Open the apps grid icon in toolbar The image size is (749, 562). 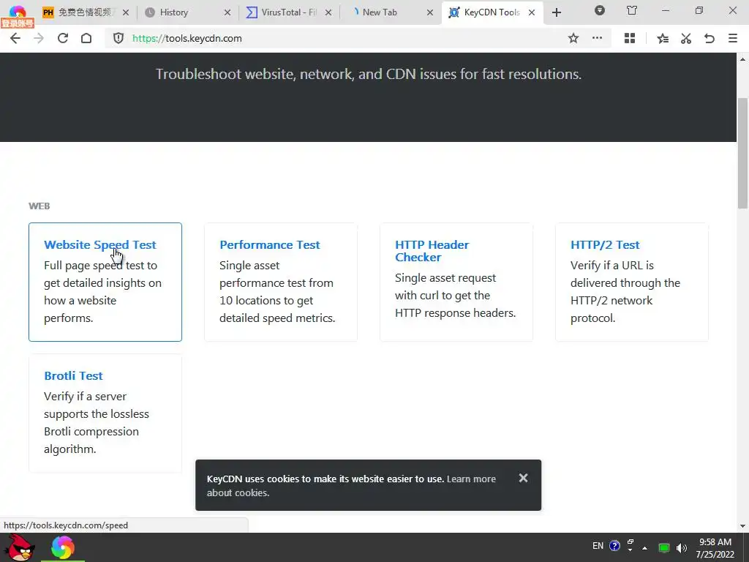pyautogui.click(x=630, y=38)
